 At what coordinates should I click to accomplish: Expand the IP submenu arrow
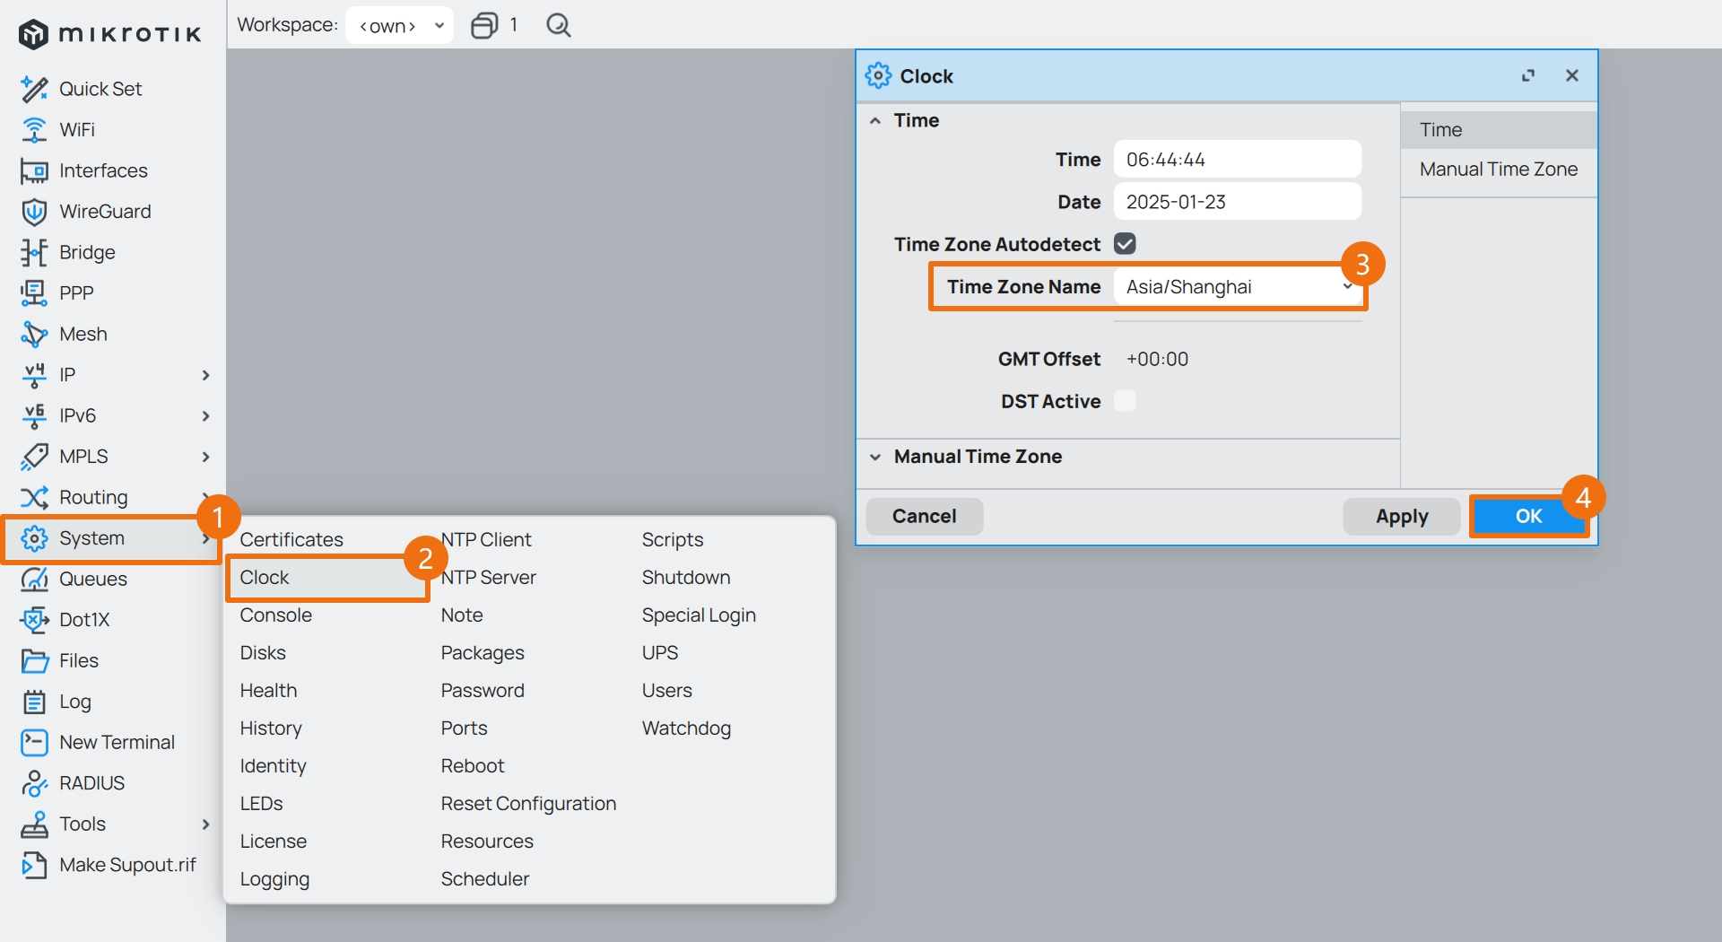(205, 375)
